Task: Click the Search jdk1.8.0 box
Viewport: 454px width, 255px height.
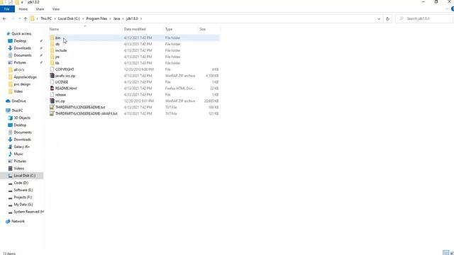Action: (424, 19)
